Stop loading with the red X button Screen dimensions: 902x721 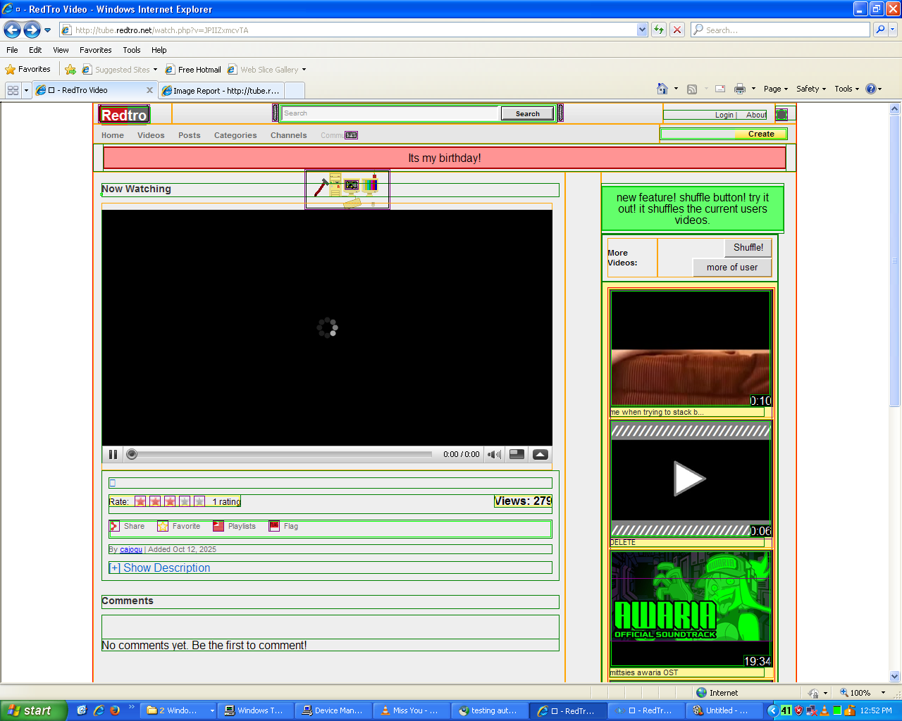(x=677, y=30)
